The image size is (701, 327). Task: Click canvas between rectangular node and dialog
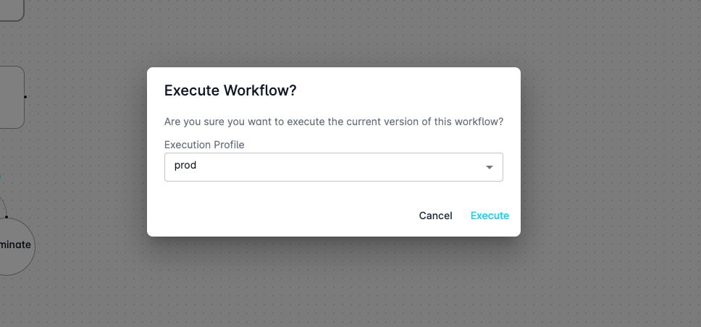coord(87,97)
